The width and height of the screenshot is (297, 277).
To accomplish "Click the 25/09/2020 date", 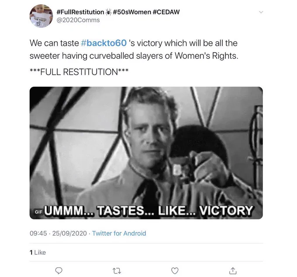I will click(x=69, y=233).
